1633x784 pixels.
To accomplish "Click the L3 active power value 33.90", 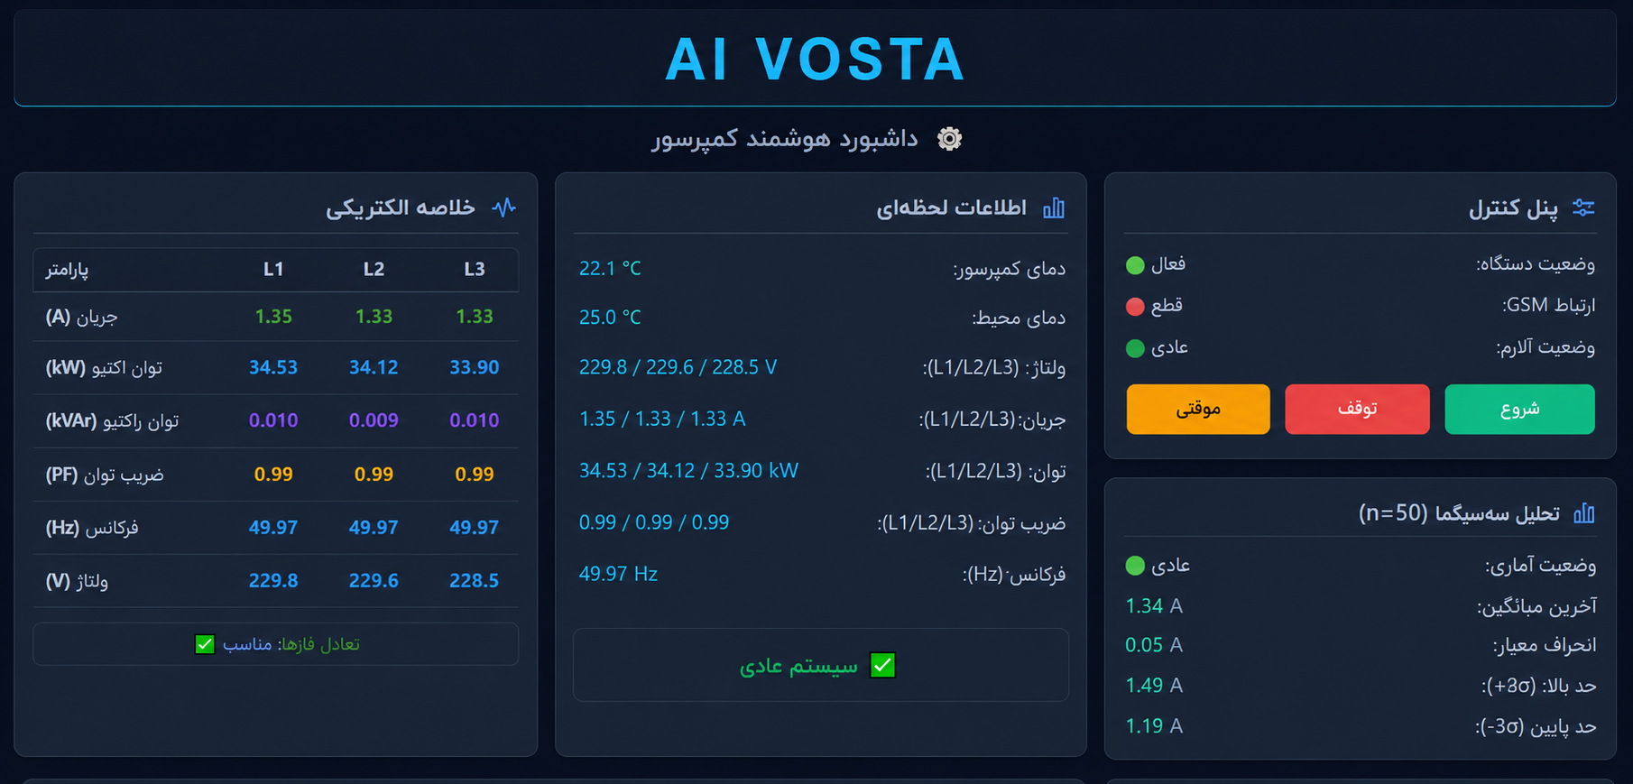I will click(474, 367).
